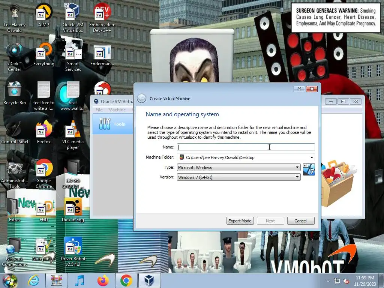Maximize the VirtualBox Manager window
384x288 pixels.
click(343, 101)
